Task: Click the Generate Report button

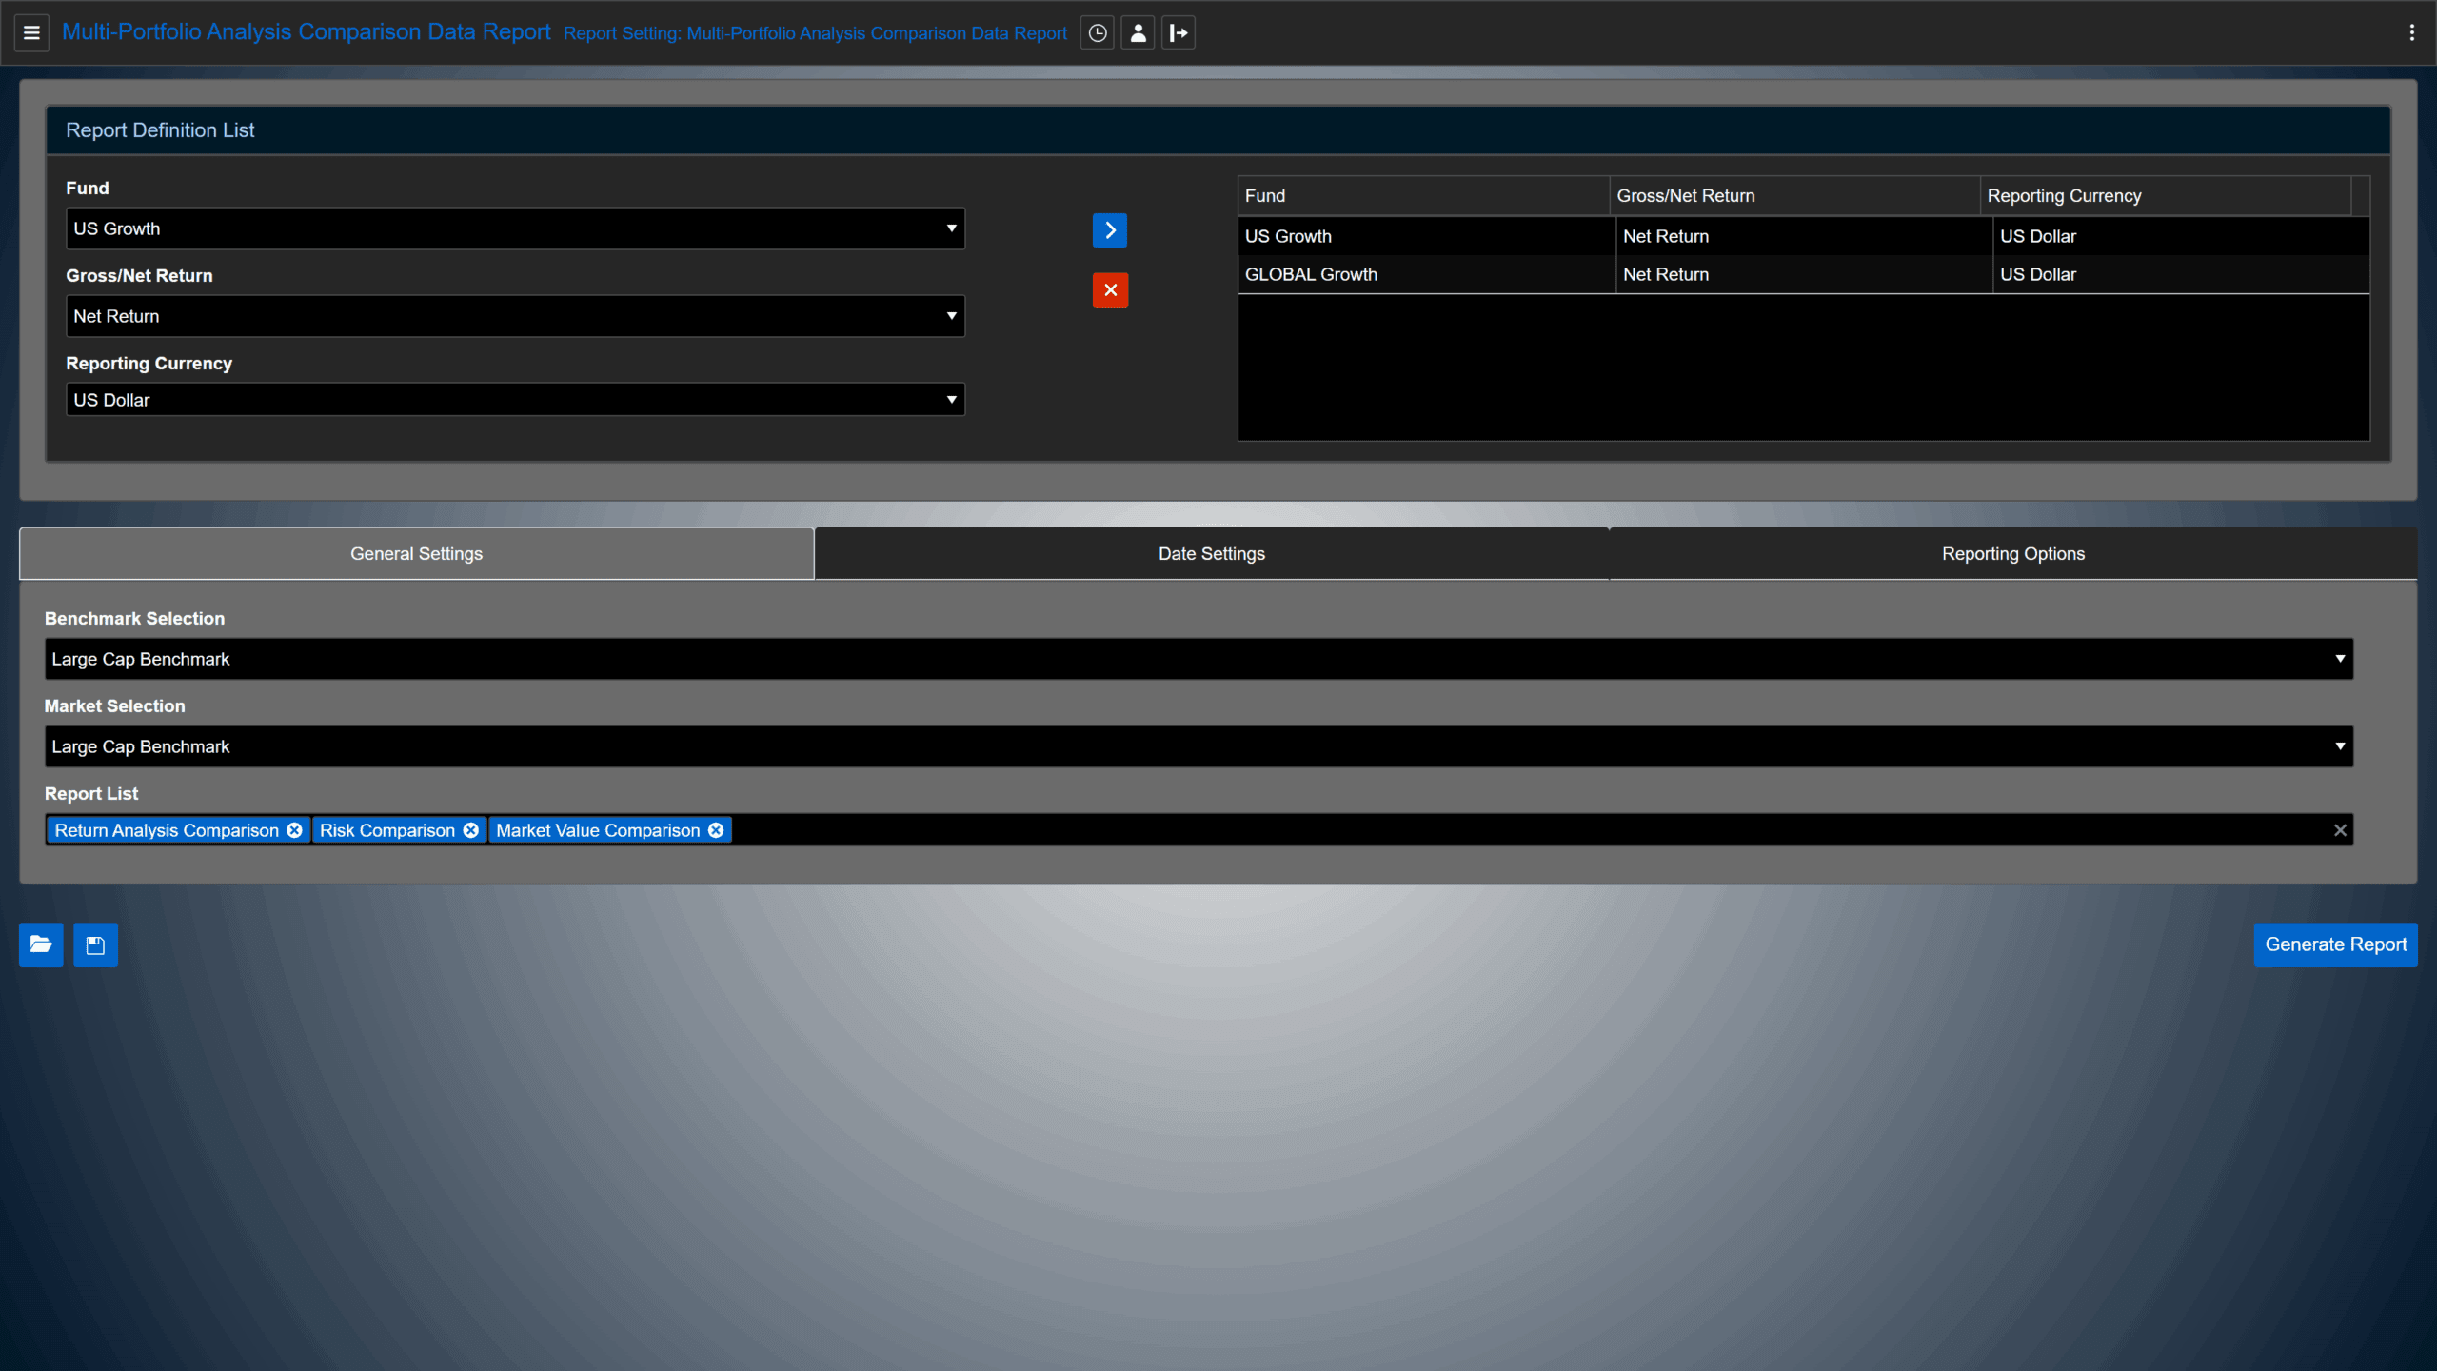Action: 2335,944
